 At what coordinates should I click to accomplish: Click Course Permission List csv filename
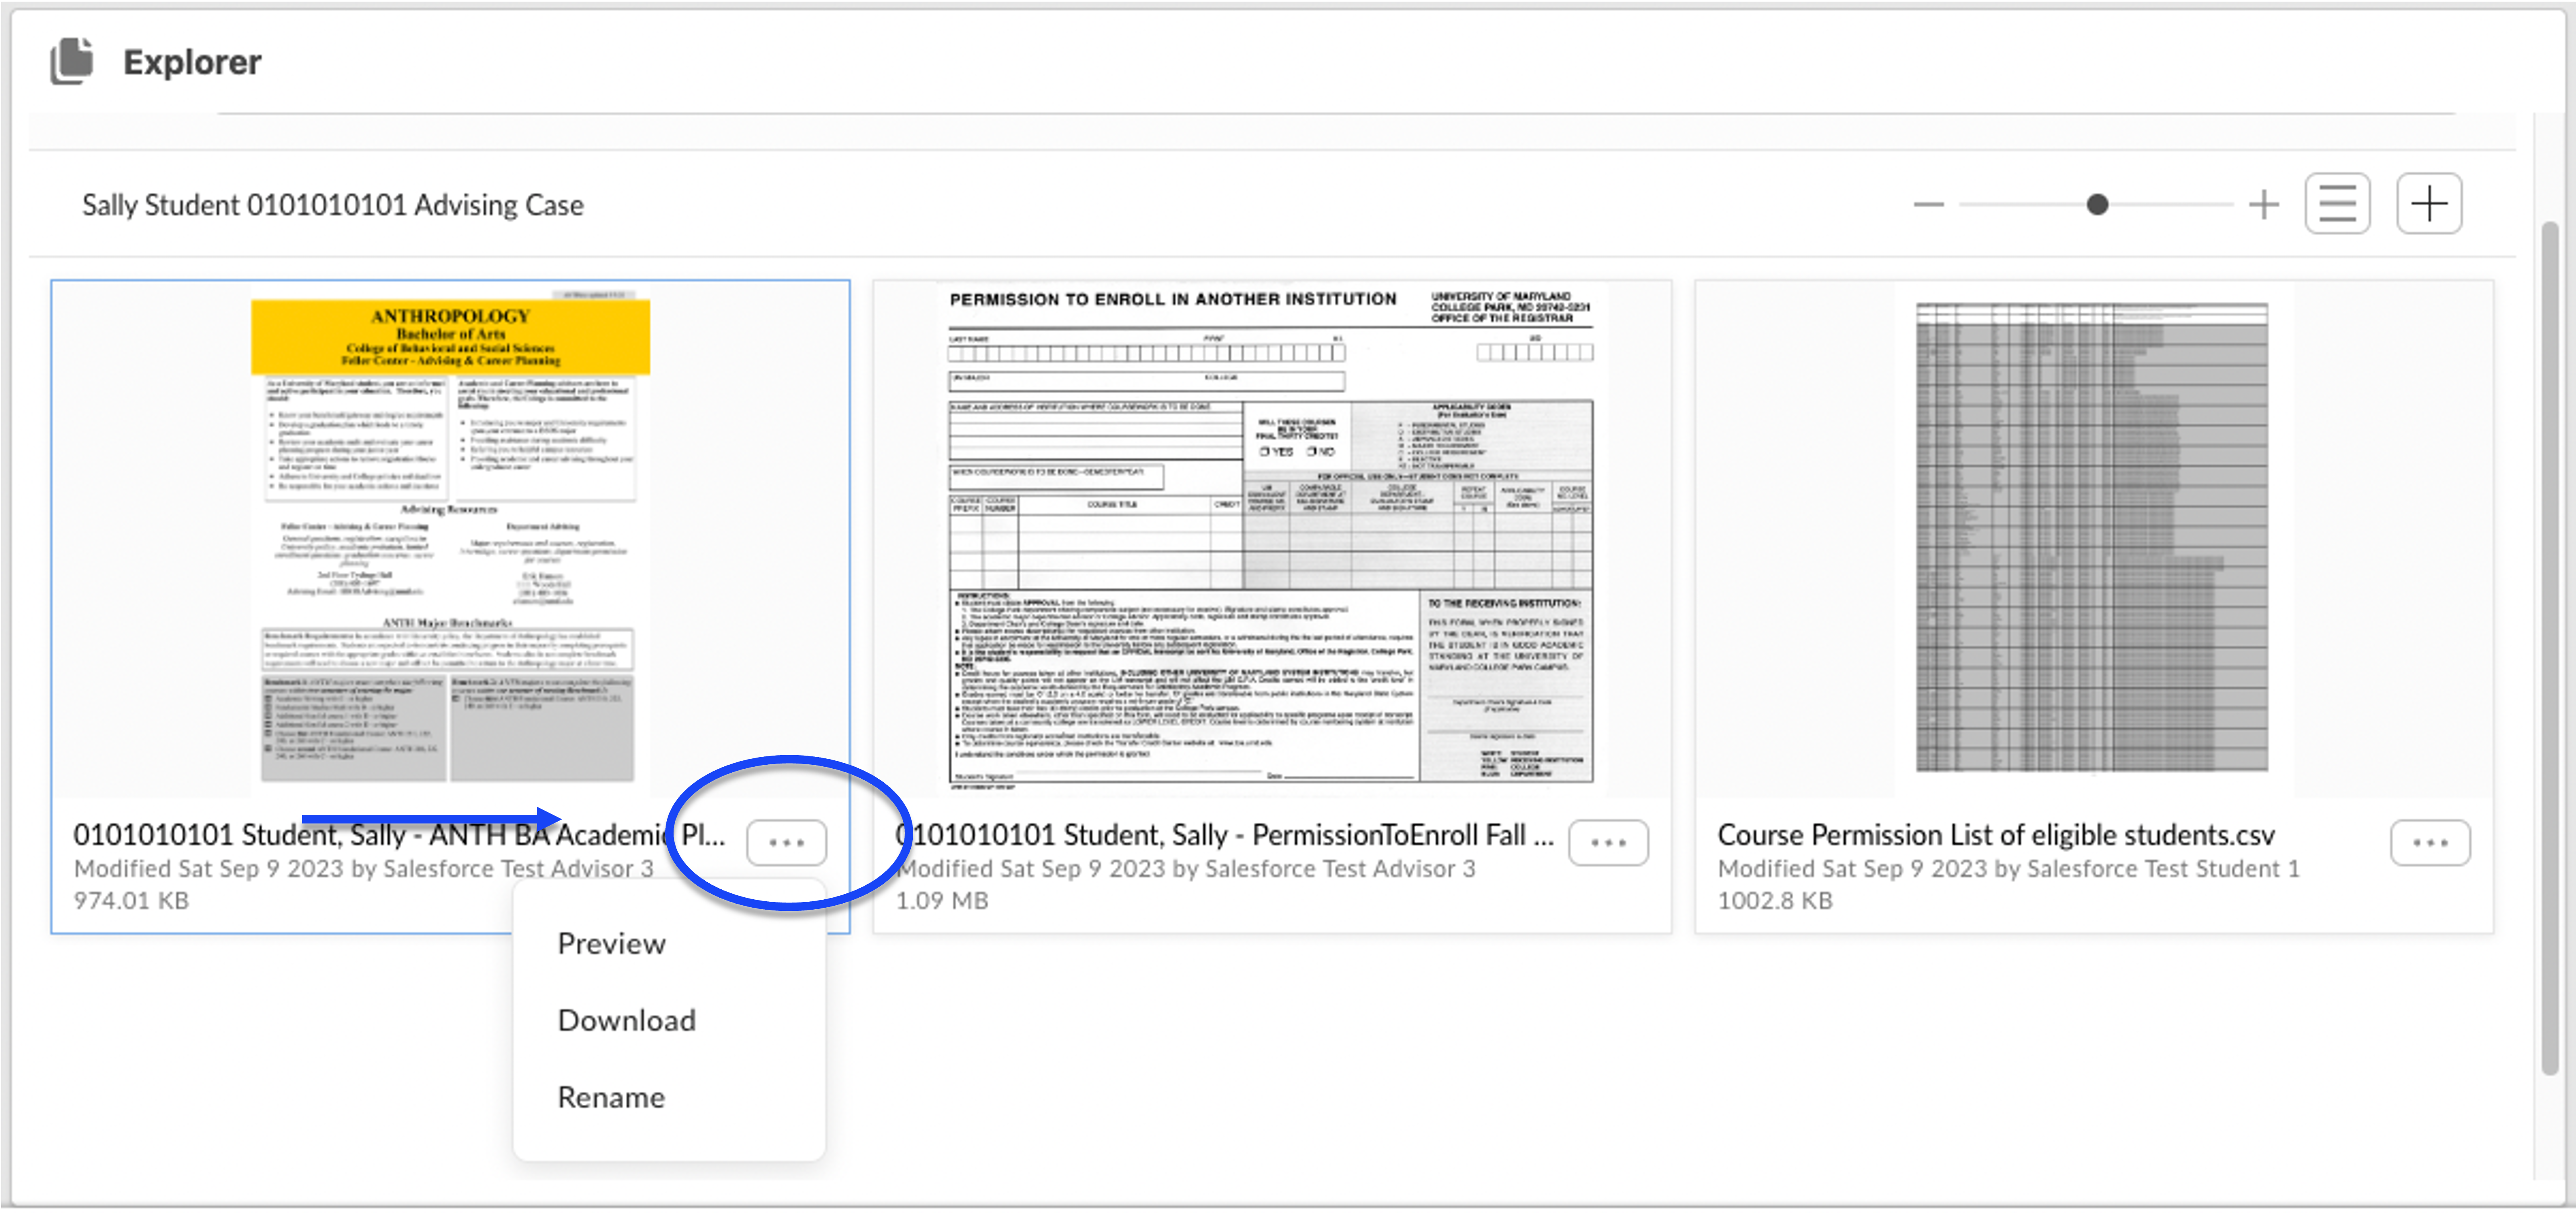tap(1995, 835)
